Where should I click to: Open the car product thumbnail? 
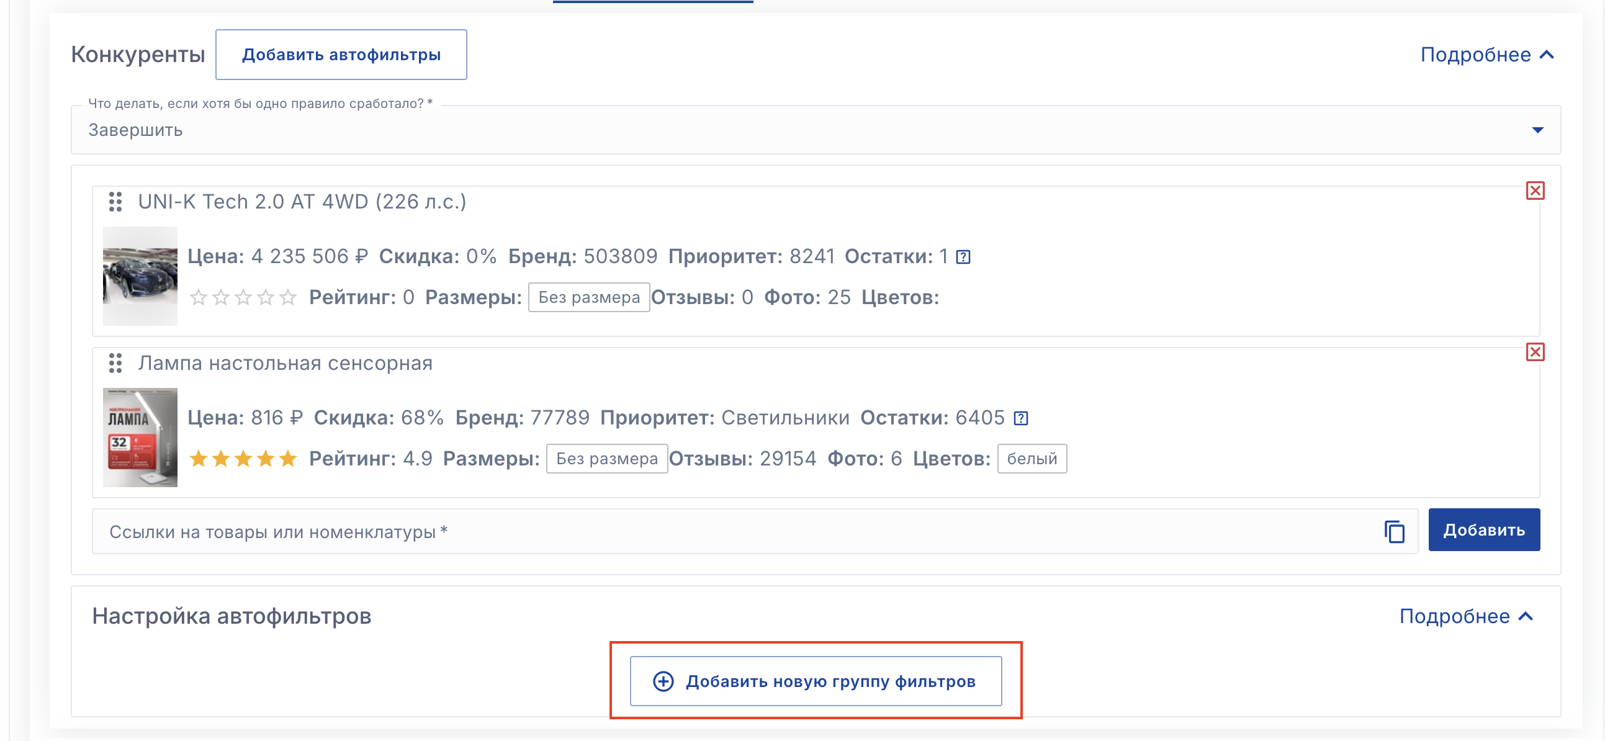[140, 276]
